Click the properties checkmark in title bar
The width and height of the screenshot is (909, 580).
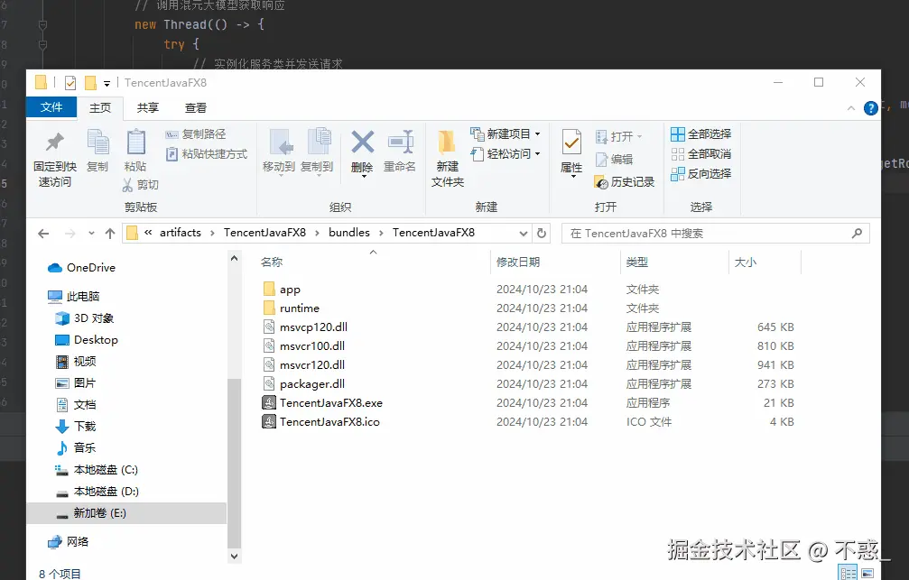coord(70,83)
